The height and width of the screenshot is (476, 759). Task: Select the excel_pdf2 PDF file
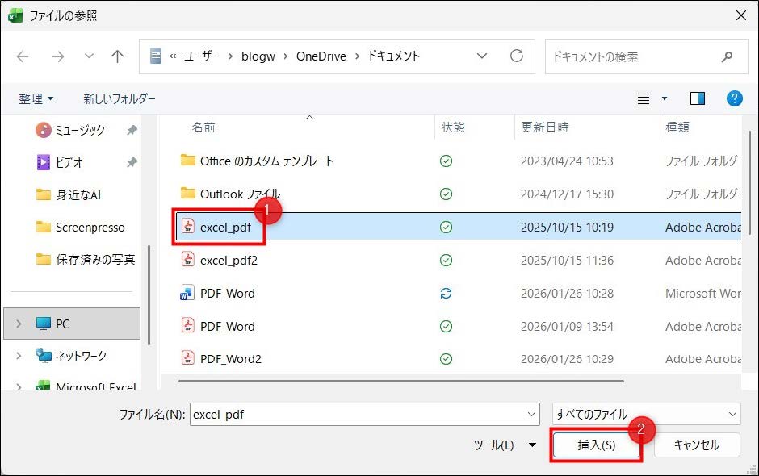click(x=229, y=260)
